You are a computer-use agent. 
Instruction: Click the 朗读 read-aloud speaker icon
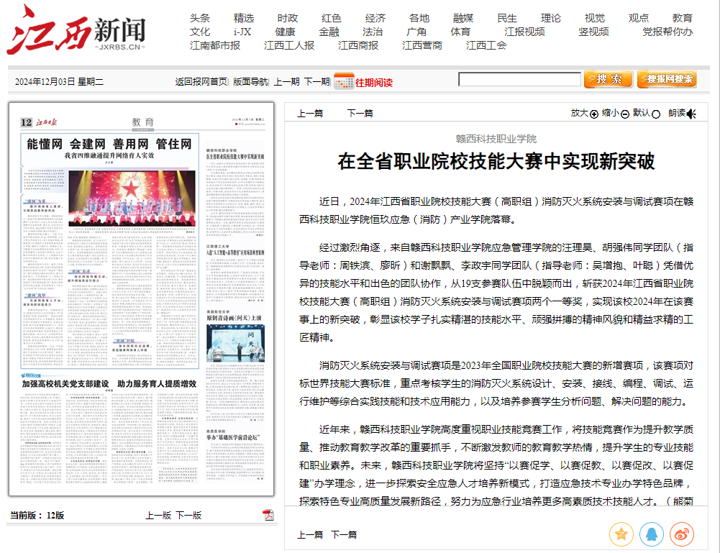coord(691,114)
